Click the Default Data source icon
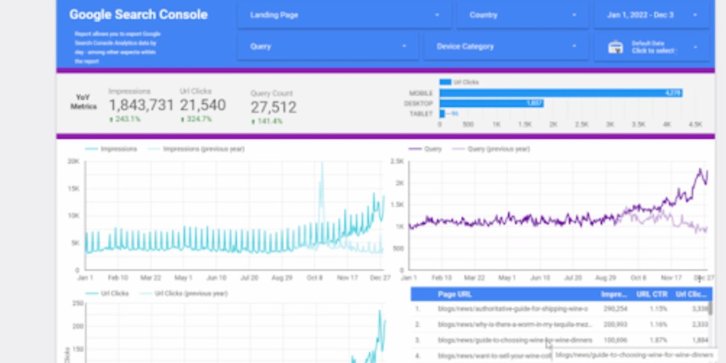This screenshot has height=363, width=726. (x=615, y=47)
